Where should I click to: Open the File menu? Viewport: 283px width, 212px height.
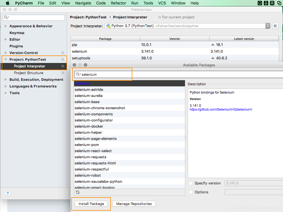point(41,3)
